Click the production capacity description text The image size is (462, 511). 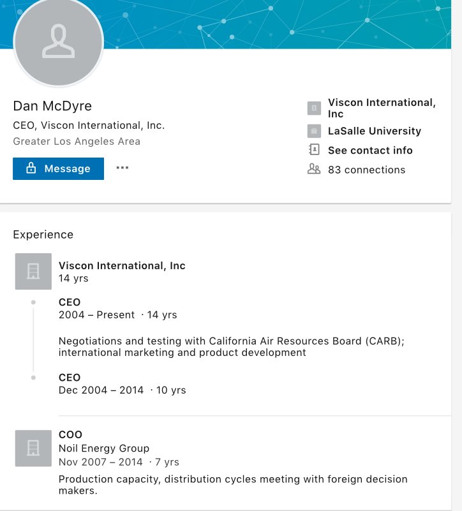233,485
